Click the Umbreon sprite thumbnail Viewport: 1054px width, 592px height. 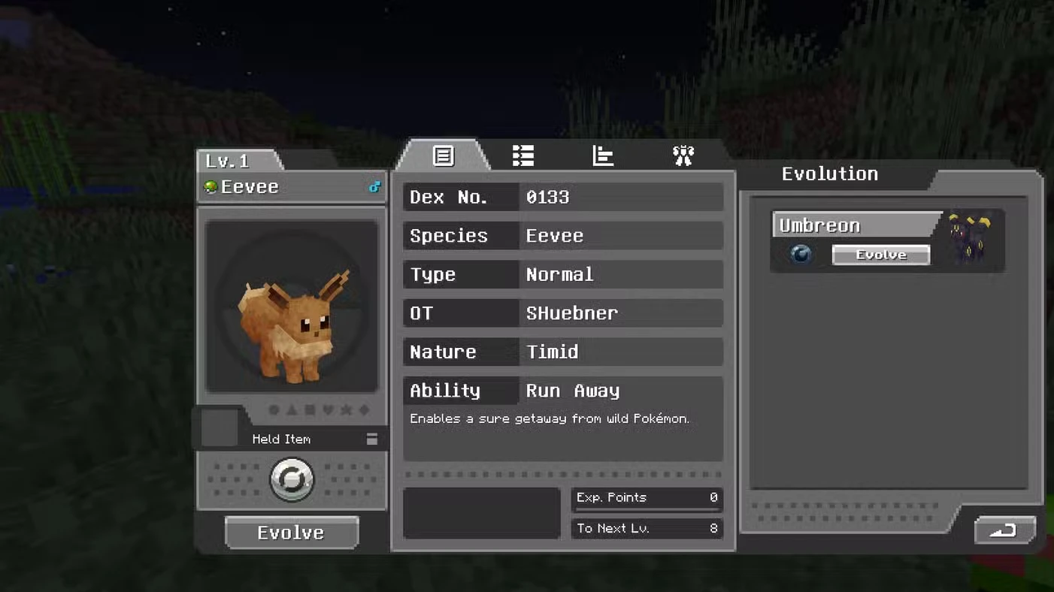point(969,237)
